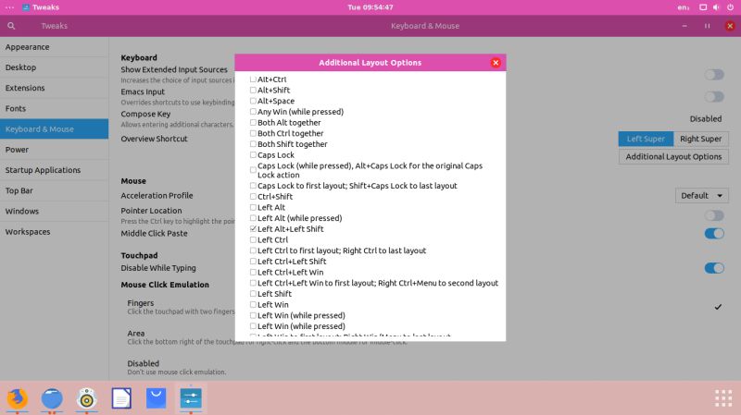
Task: Check Both Ctrl together
Action: click(253, 133)
